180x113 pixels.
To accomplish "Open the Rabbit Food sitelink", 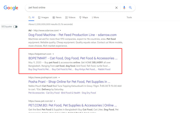I will (x=104, y=69).
